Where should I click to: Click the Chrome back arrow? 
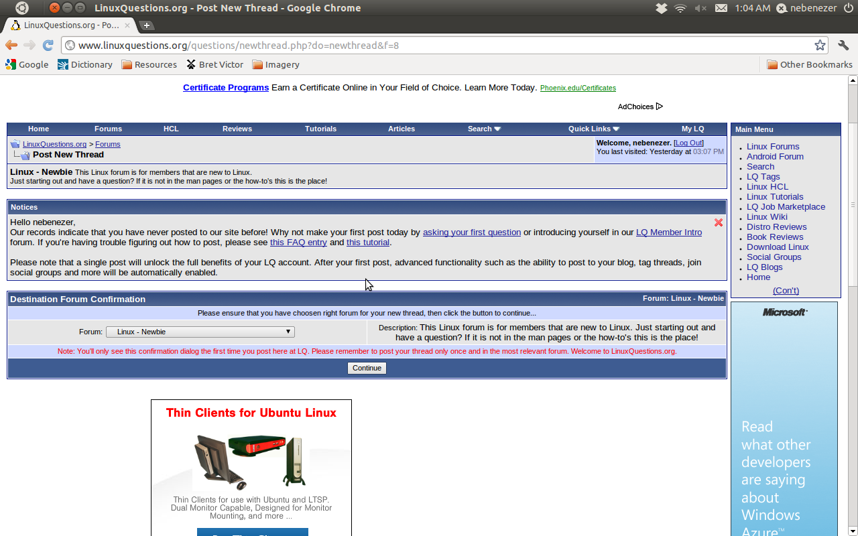coord(11,45)
